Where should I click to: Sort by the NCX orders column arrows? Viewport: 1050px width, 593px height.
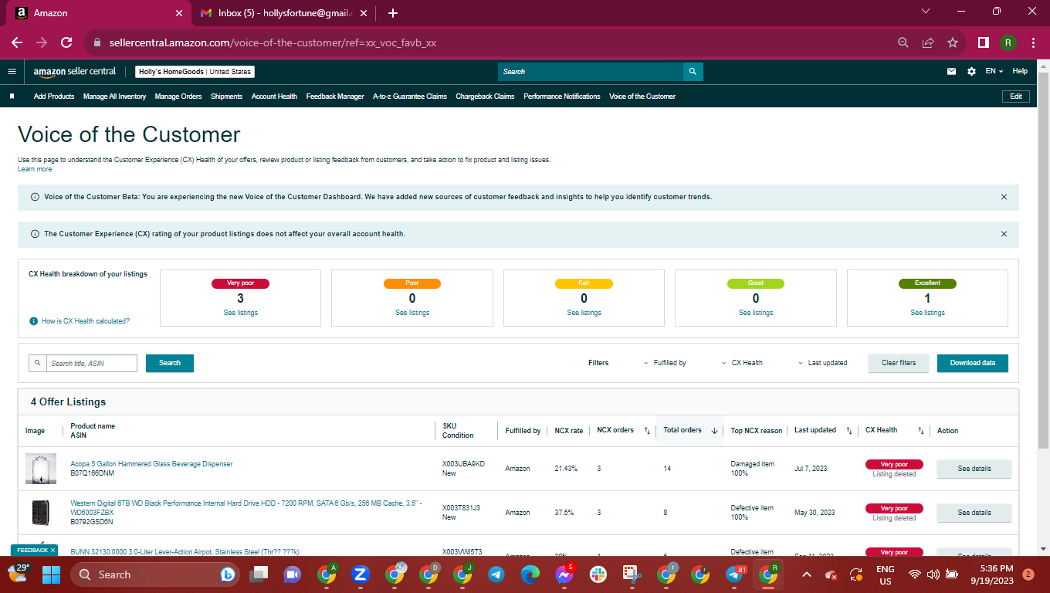647,431
